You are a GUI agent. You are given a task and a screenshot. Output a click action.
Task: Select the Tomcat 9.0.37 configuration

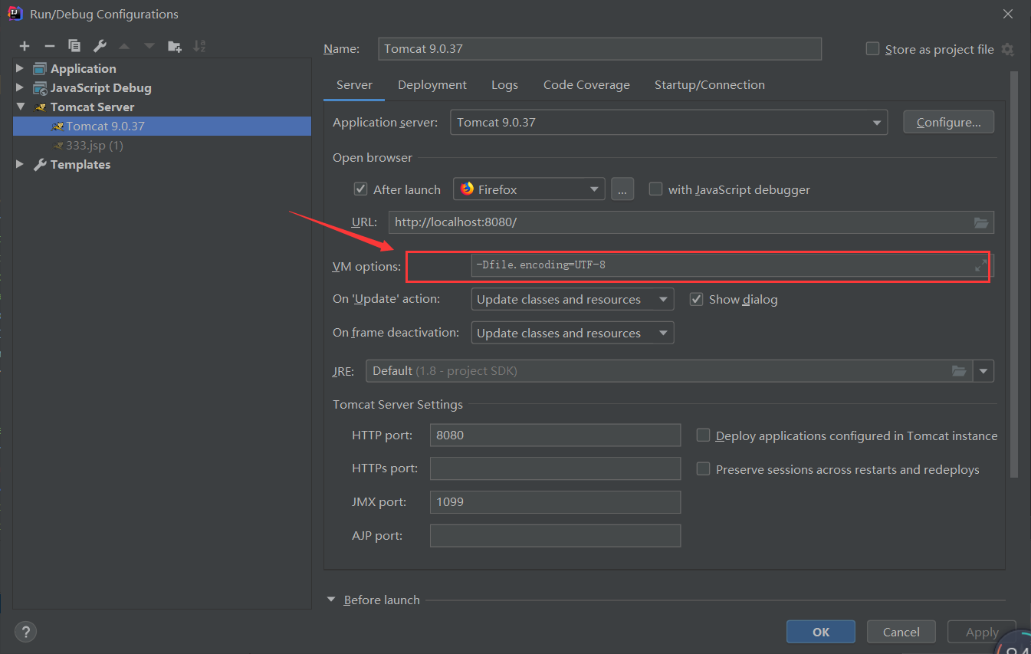point(162,126)
